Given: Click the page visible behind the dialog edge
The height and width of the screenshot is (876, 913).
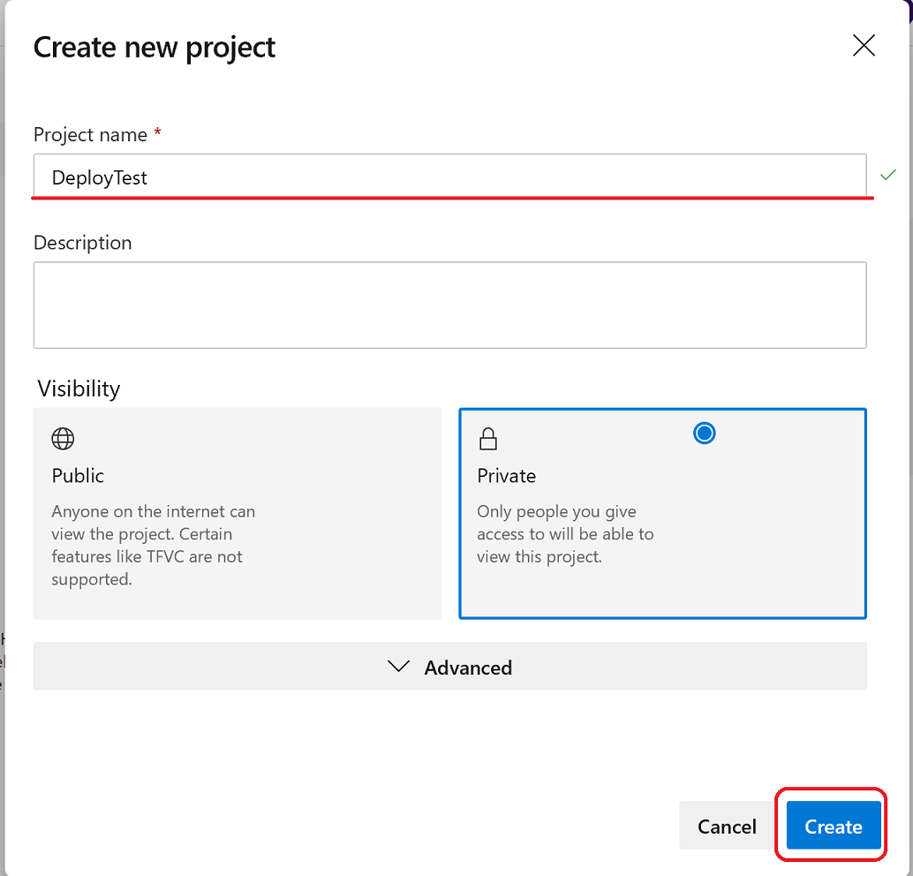Looking at the screenshot, I should point(4,662).
